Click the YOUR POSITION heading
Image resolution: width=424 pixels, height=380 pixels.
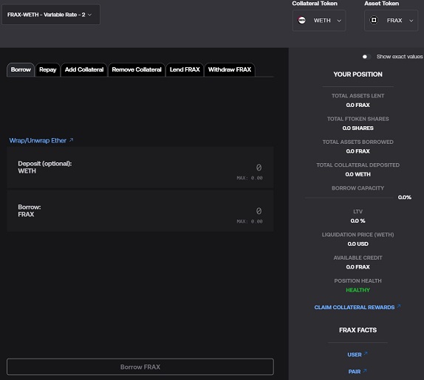click(x=358, y=75)
